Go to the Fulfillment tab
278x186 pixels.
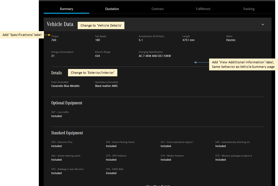click(203, 9)
